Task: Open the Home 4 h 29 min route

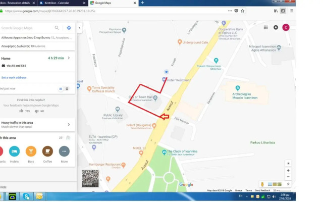Action: point(37,62)
